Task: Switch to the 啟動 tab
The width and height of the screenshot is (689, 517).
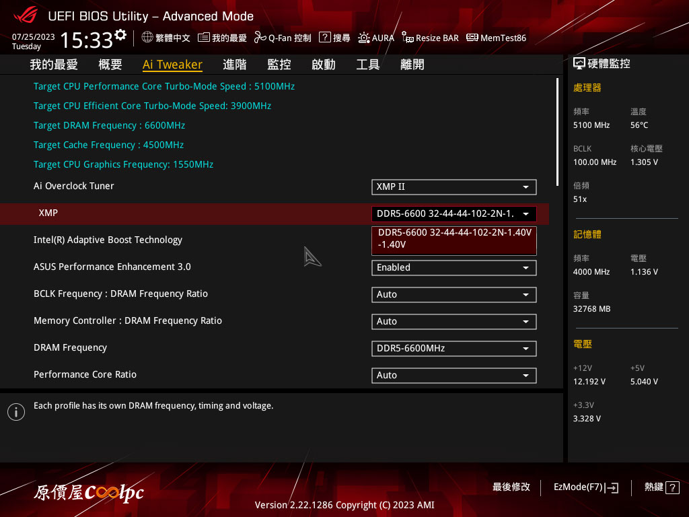Action: [324, 65]
